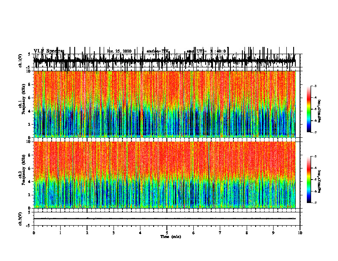Click the time axis tick label "9"
The width and height of the screenshot is (338, 261).
(273, 232)
